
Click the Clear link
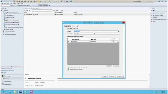click(62, 10)
